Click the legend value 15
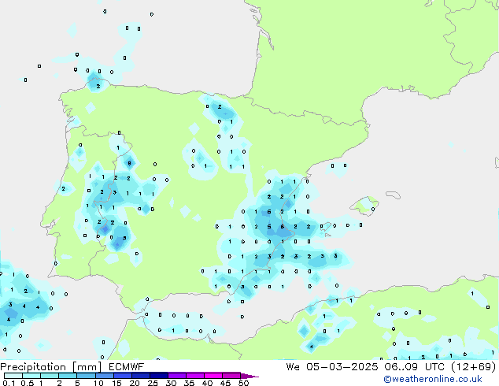Screen dimensions: 499x386 pos(116,383)
